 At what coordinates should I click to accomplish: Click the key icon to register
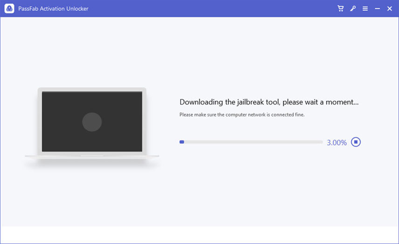click(x=353, y=8)
